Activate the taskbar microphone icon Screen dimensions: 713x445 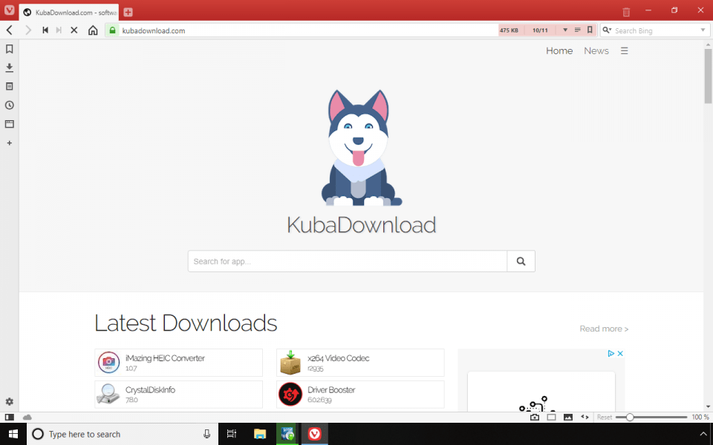coord(207,434)
